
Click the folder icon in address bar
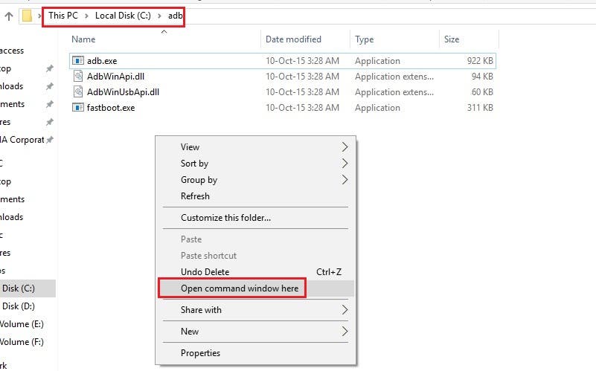pyautogui.click(x=28, y=16)
